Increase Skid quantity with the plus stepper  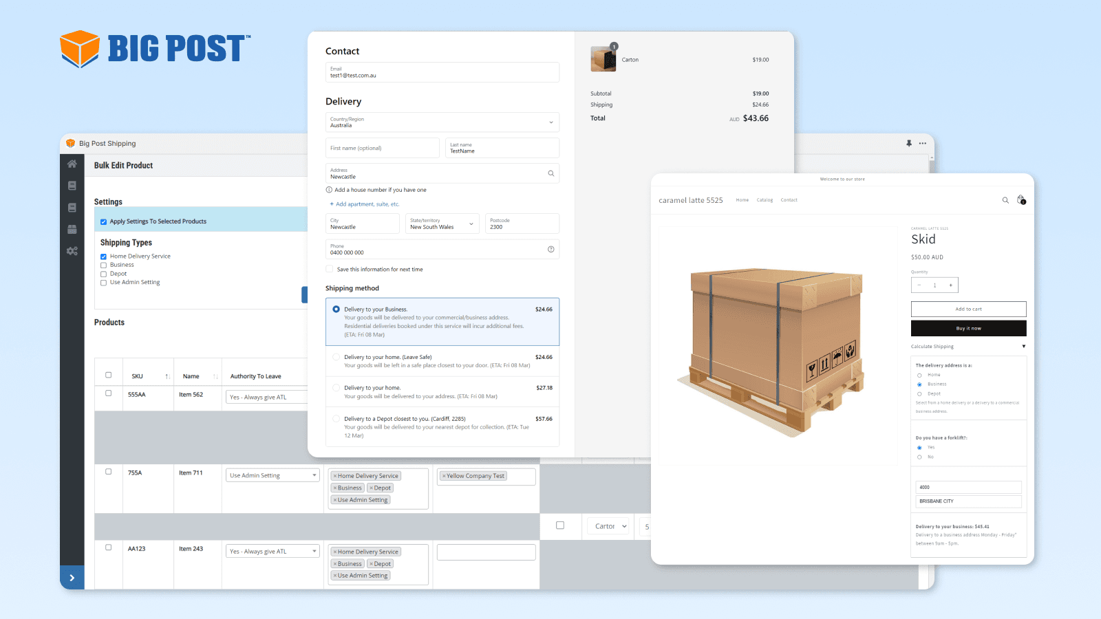click(x=952, y=284)
